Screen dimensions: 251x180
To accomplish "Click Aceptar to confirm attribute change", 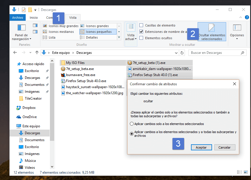I will click(x=201, y=147).
